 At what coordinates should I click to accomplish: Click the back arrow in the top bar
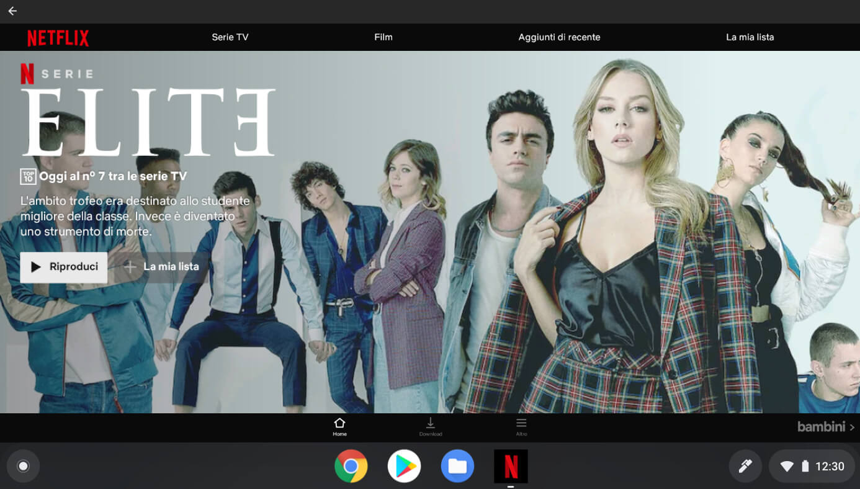point(12,11)
